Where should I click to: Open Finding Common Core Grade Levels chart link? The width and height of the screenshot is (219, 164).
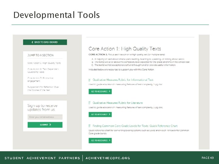[x=135, y=126]
